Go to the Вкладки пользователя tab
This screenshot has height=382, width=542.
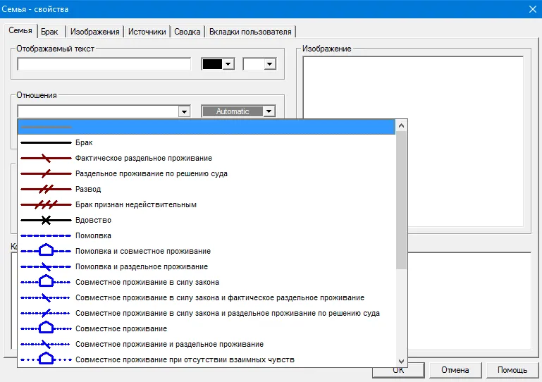(250, 31)
